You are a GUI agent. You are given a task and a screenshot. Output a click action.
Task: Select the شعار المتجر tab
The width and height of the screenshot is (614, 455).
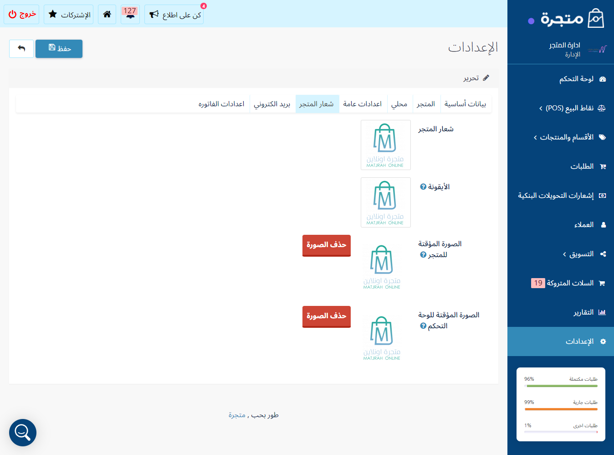pos(317,104)
